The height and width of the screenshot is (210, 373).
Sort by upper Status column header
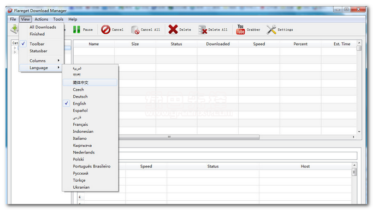tap(176, 44)
